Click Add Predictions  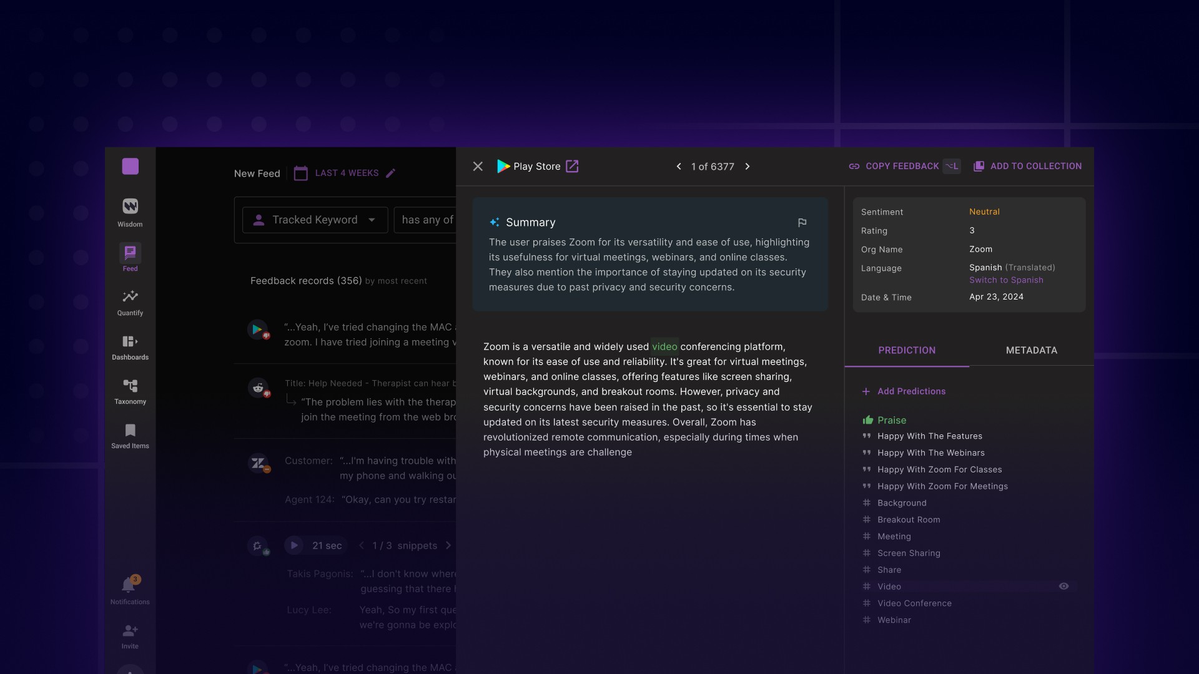[904, 391]
